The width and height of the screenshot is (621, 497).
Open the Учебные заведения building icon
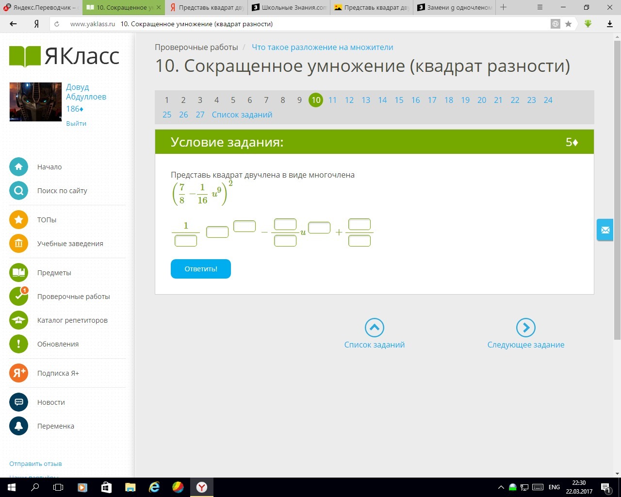pyautogui.click(x=18, y=244)
